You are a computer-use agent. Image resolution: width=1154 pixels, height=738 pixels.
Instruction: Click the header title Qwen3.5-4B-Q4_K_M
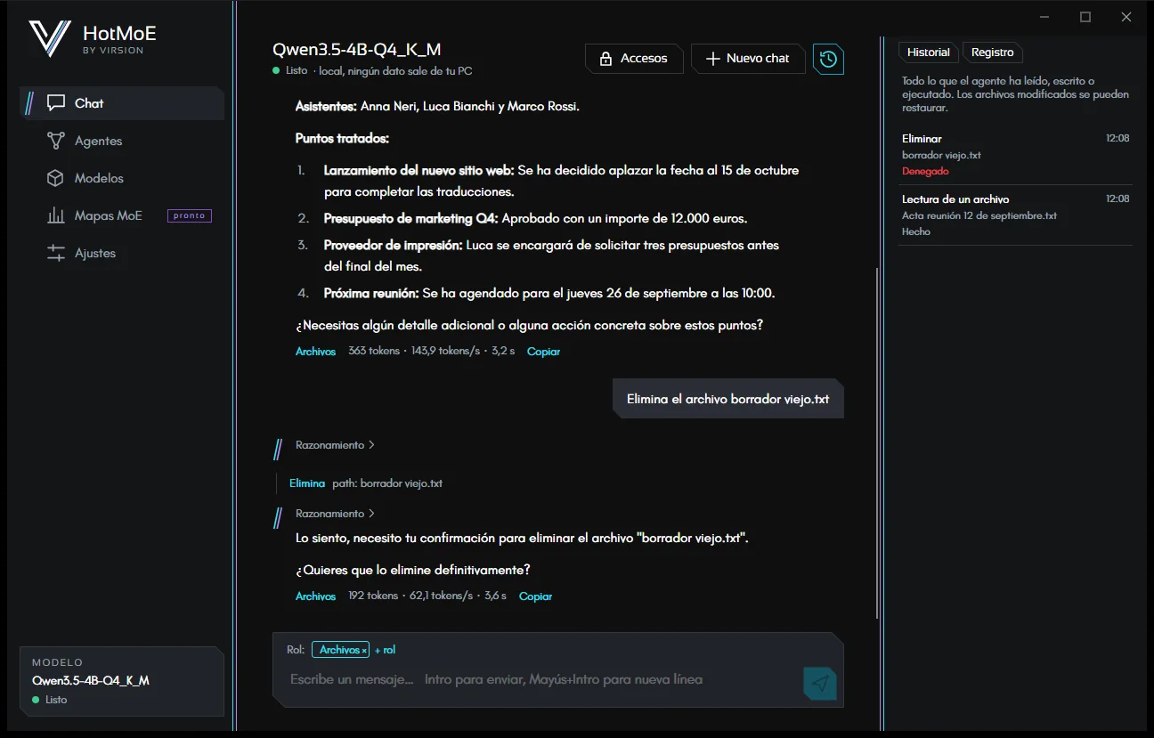[356, 49]
